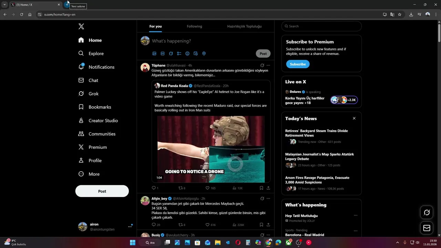Open more options on Tüphane post
The width and height of the screenshot is (441, 248).
(268, 65)
